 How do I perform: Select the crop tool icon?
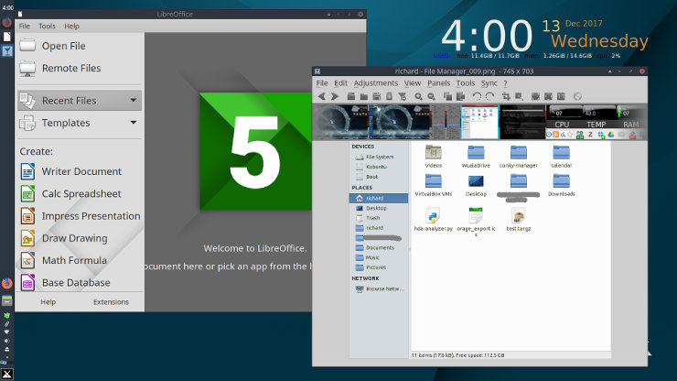[506, 96]
